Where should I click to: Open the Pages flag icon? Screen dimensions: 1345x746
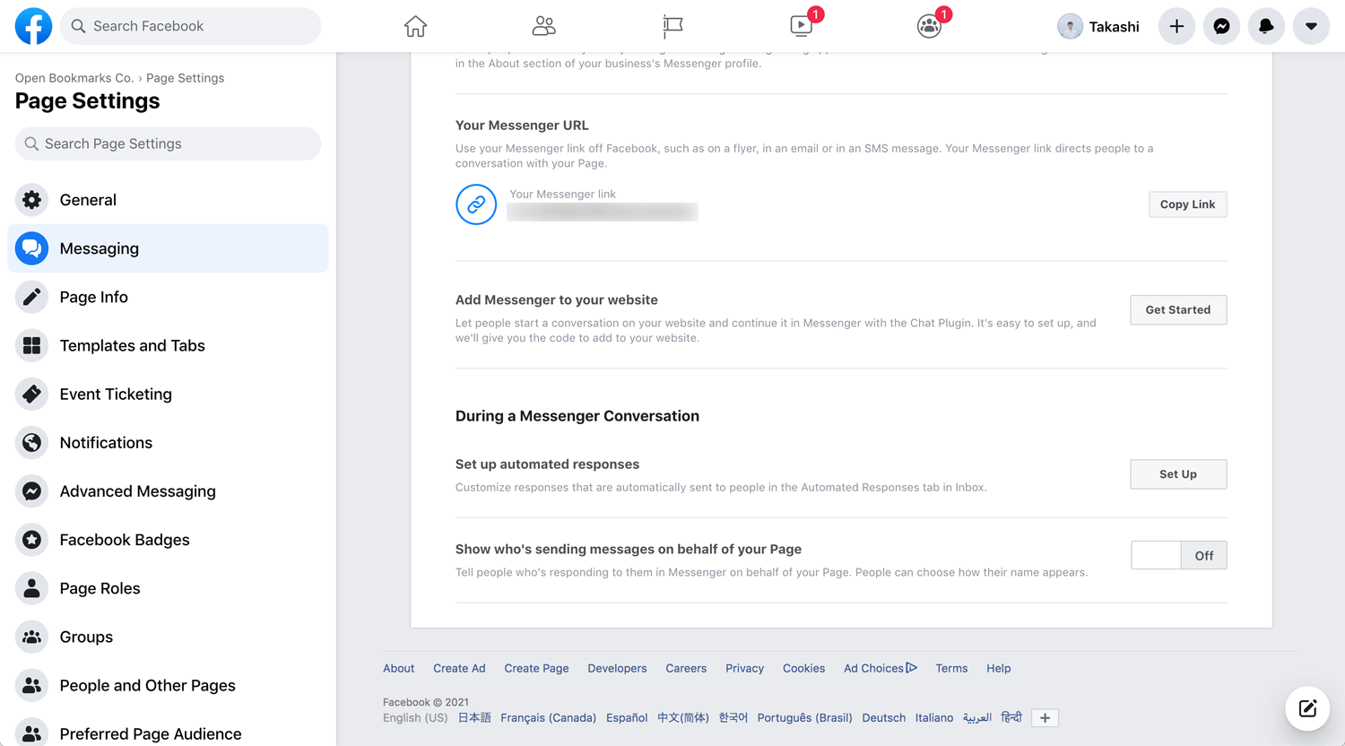pos(672,27)
